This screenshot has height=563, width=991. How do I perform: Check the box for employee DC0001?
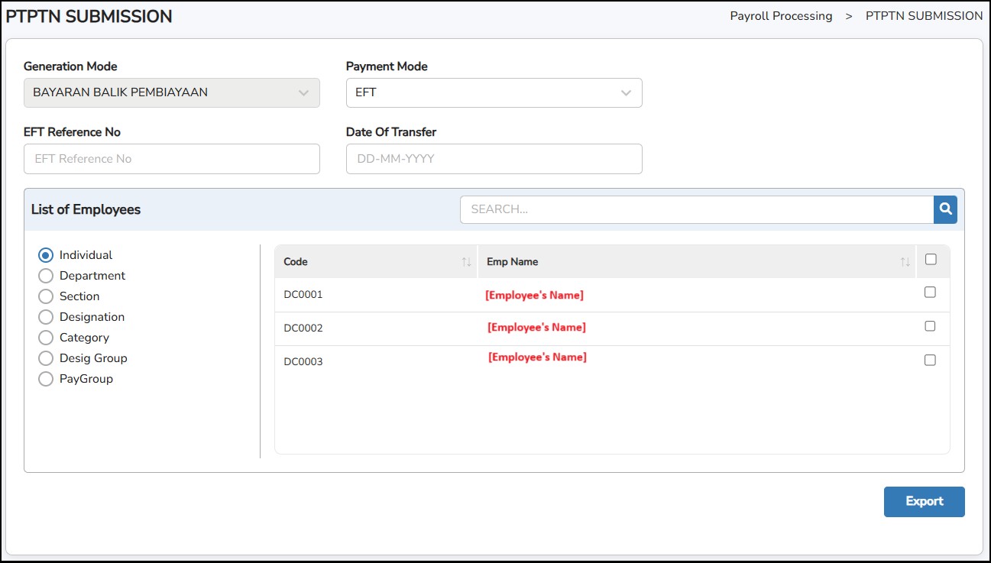tap(930, 292)
